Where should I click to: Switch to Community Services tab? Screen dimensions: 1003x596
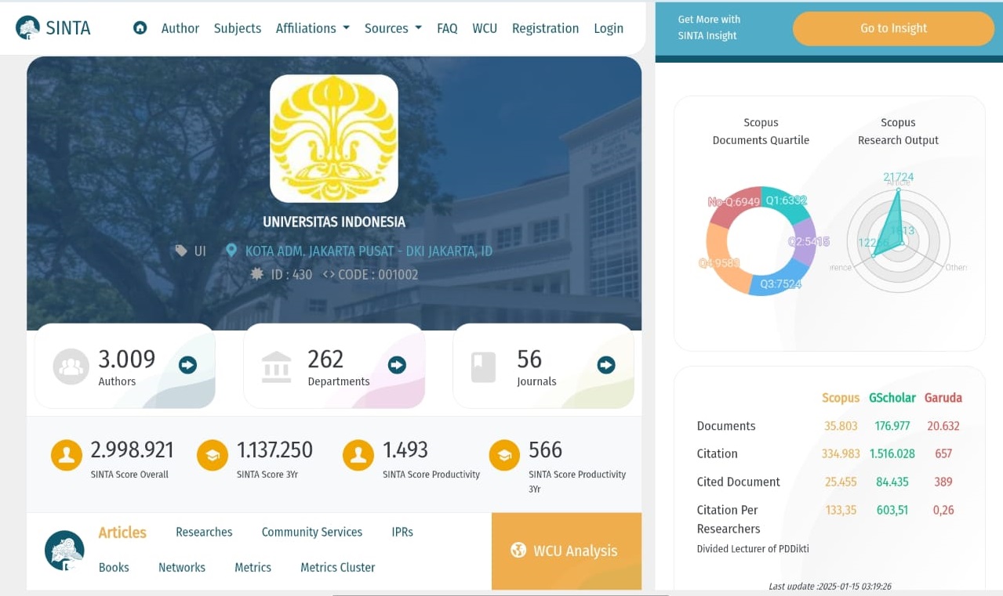coord(312,532)
